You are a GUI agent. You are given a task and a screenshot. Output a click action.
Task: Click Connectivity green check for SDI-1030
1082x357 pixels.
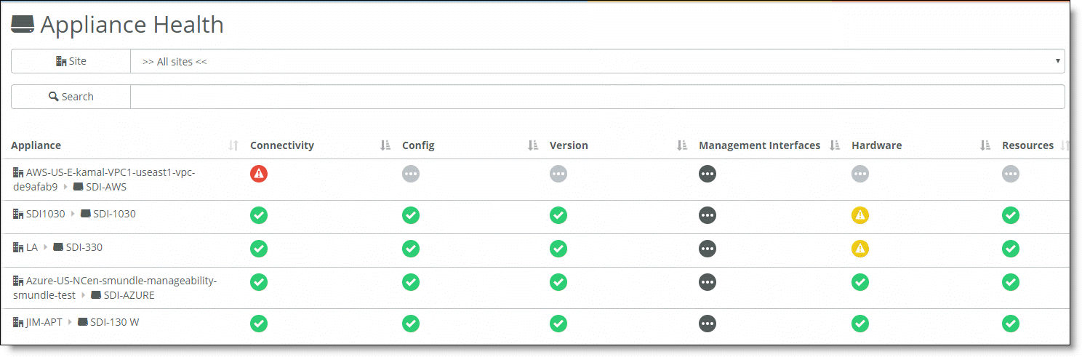[x=259, y=215]
